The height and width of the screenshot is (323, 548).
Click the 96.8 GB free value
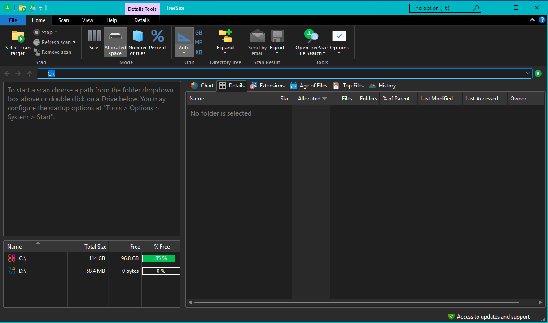[x=130, y=258]
